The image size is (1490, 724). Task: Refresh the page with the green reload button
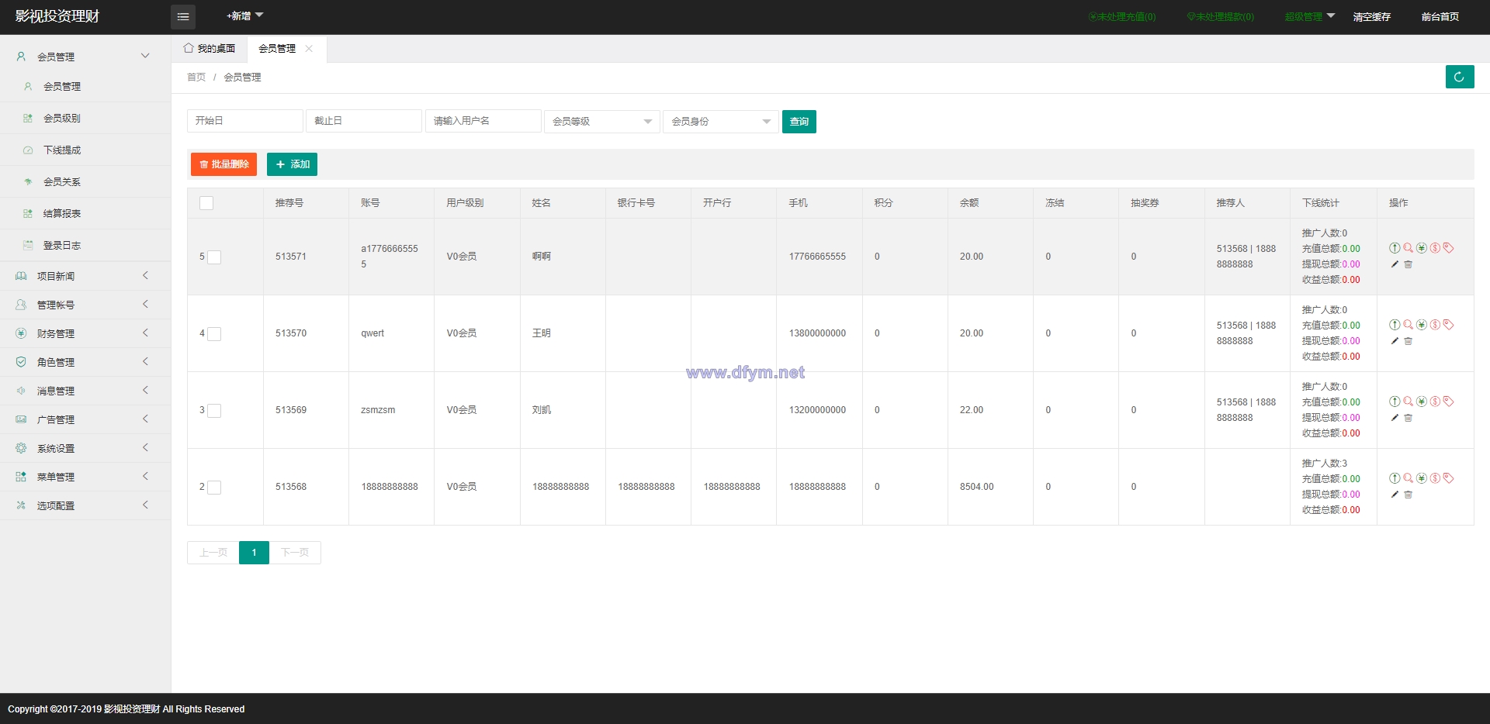tap(1460, 77)
